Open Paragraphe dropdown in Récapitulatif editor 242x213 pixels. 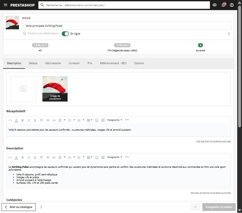coord(115,120)
